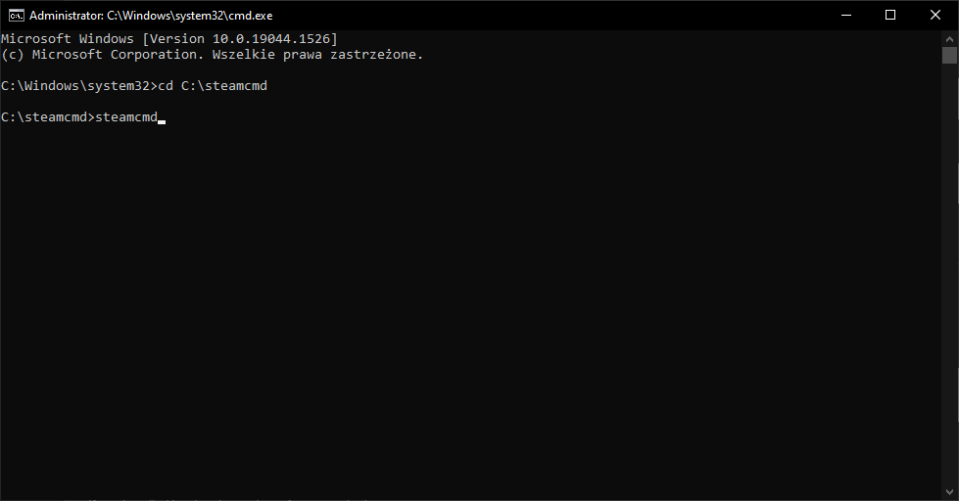Close the Command Prompt window

(x=935, y=15)
